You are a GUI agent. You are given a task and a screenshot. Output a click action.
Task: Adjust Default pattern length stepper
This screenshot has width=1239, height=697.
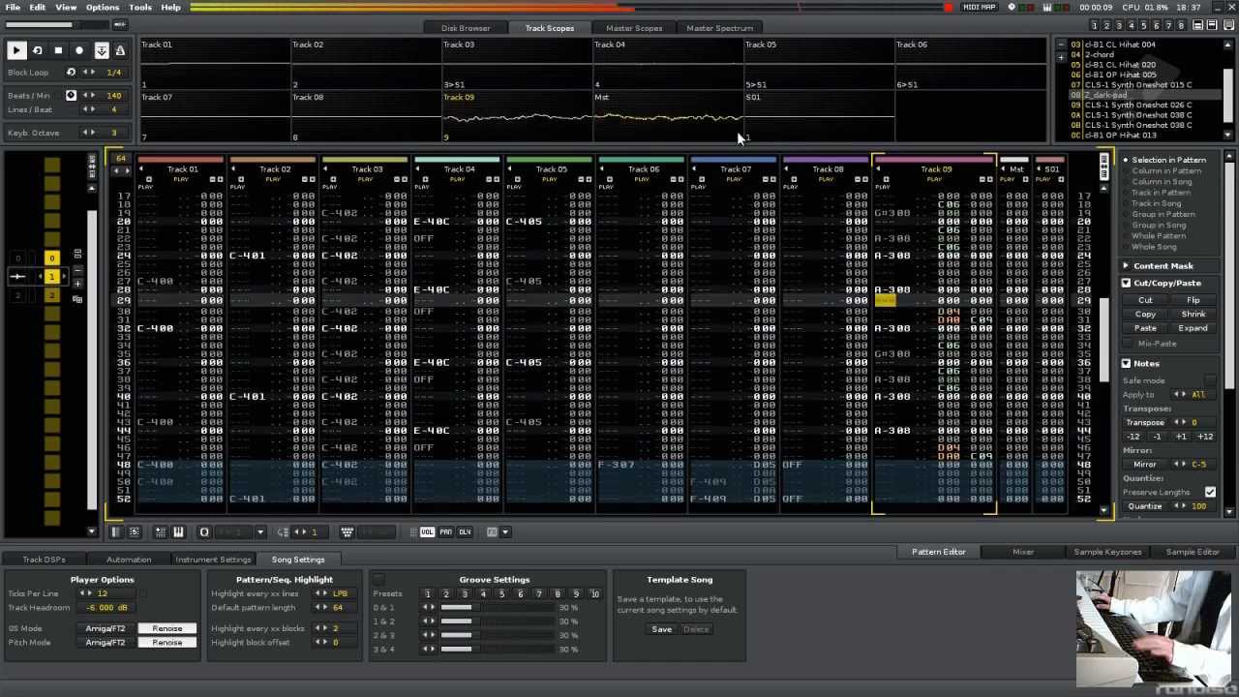[x=322, y=607]
